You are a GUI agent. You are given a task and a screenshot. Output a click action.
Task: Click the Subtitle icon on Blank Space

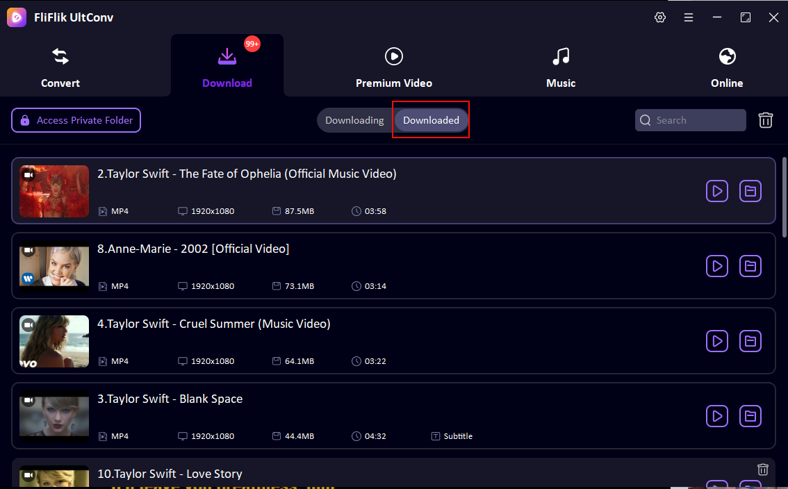click(436, 436)
